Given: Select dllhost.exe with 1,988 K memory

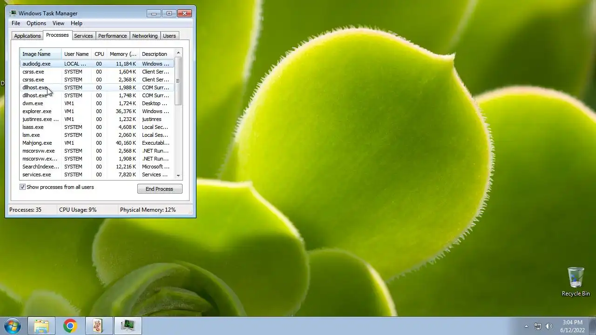Looking at the screenshot, I should tap(97, 87).
